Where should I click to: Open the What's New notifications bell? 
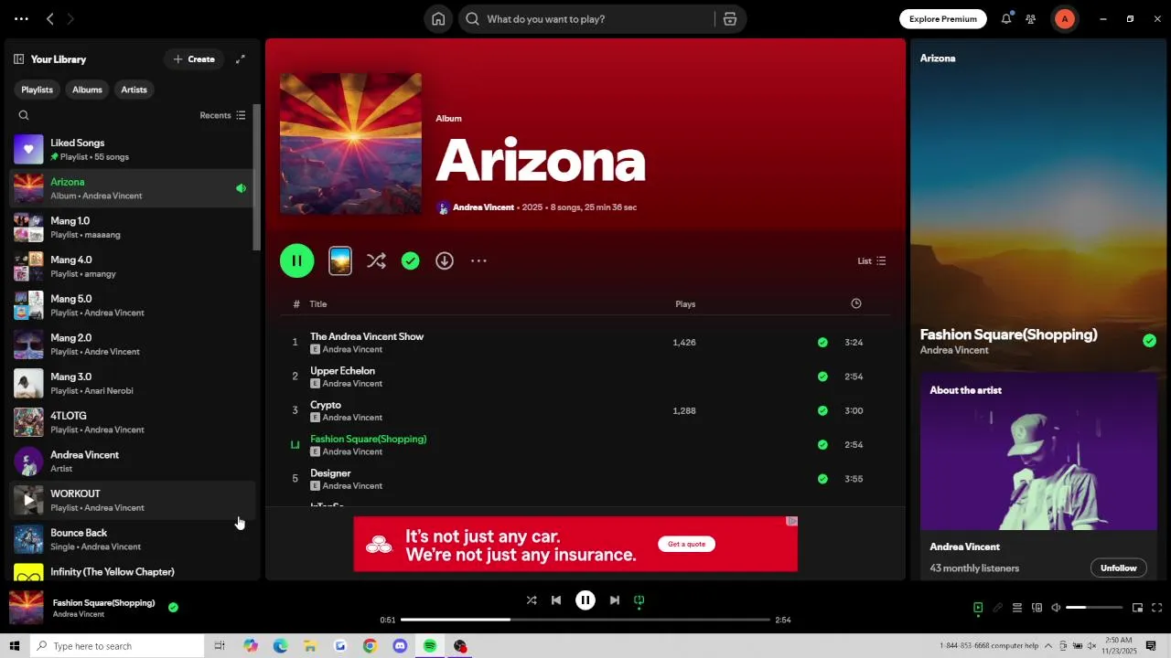pos(1006,19)
